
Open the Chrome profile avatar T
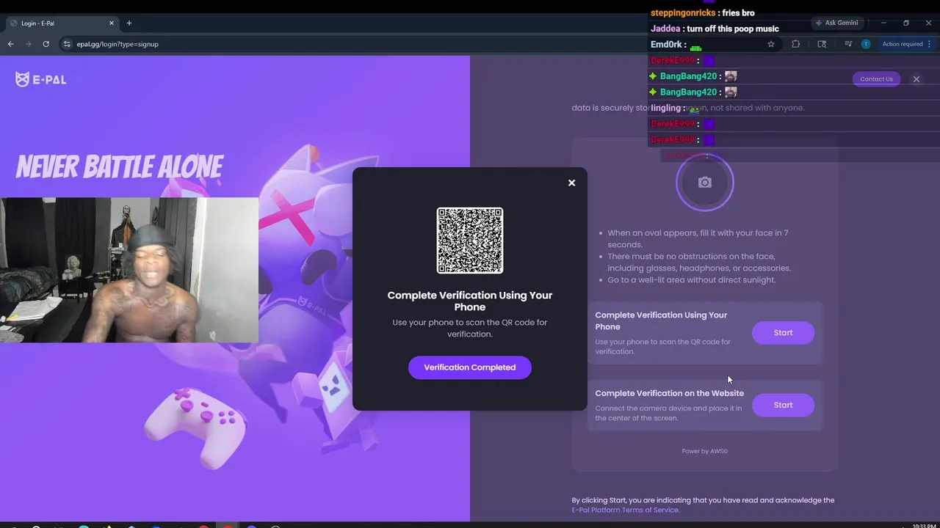[866, 44]
